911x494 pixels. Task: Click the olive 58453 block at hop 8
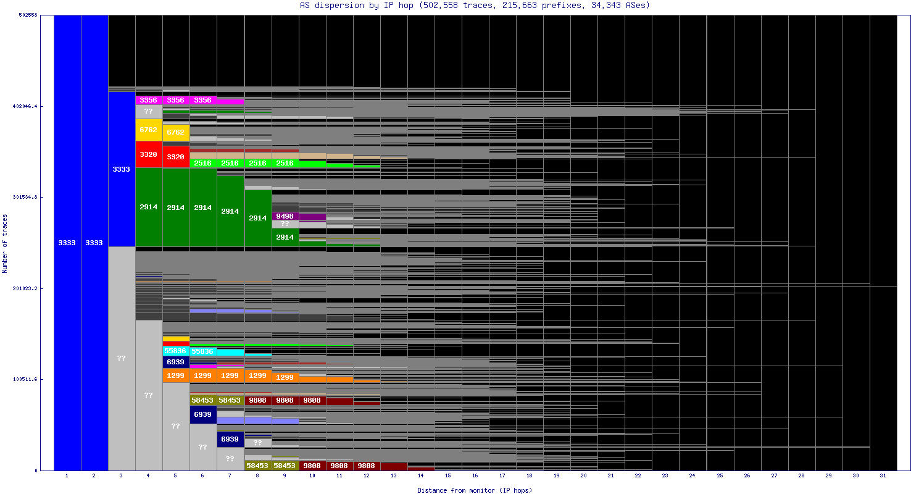257,466
